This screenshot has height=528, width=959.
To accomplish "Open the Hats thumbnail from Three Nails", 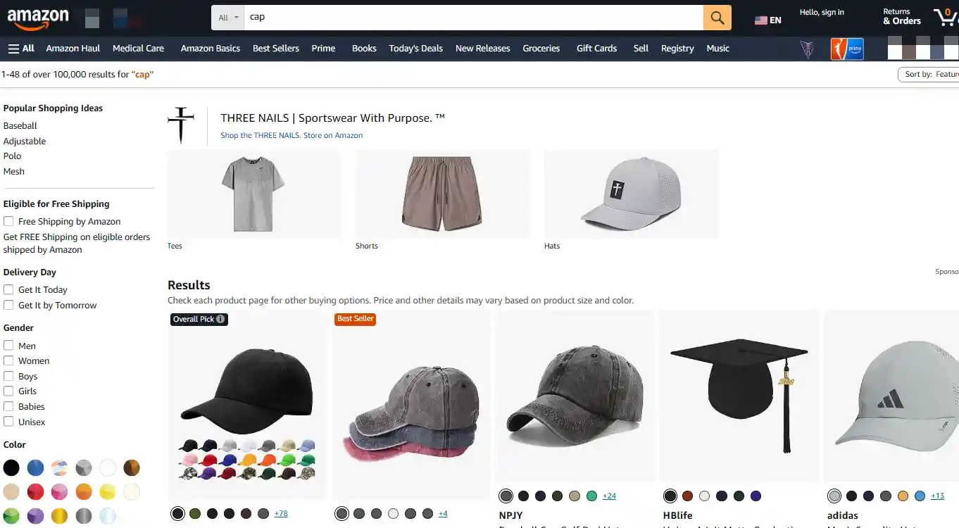I will (x=631, y=194).
